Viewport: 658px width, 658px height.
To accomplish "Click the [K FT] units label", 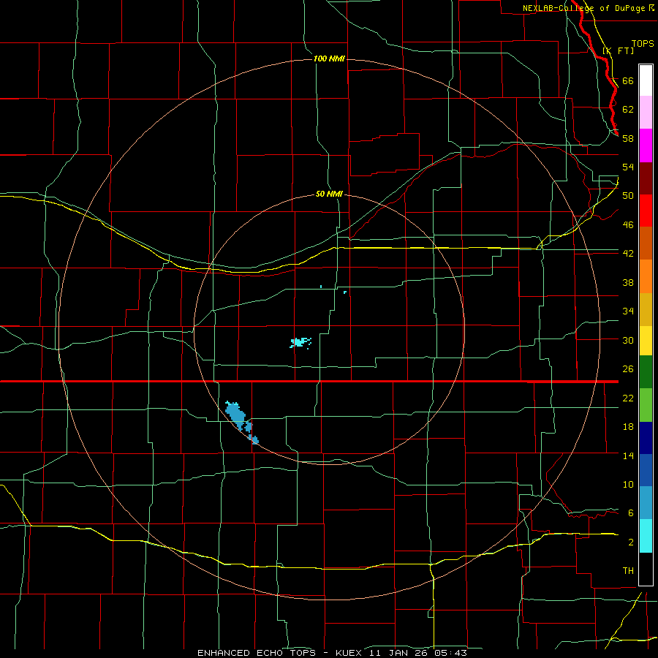I will coord(618,50).
